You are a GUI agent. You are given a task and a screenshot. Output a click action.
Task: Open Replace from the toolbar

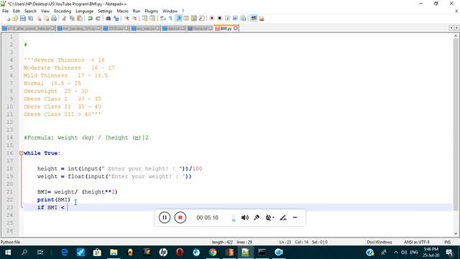pos(116,19)
